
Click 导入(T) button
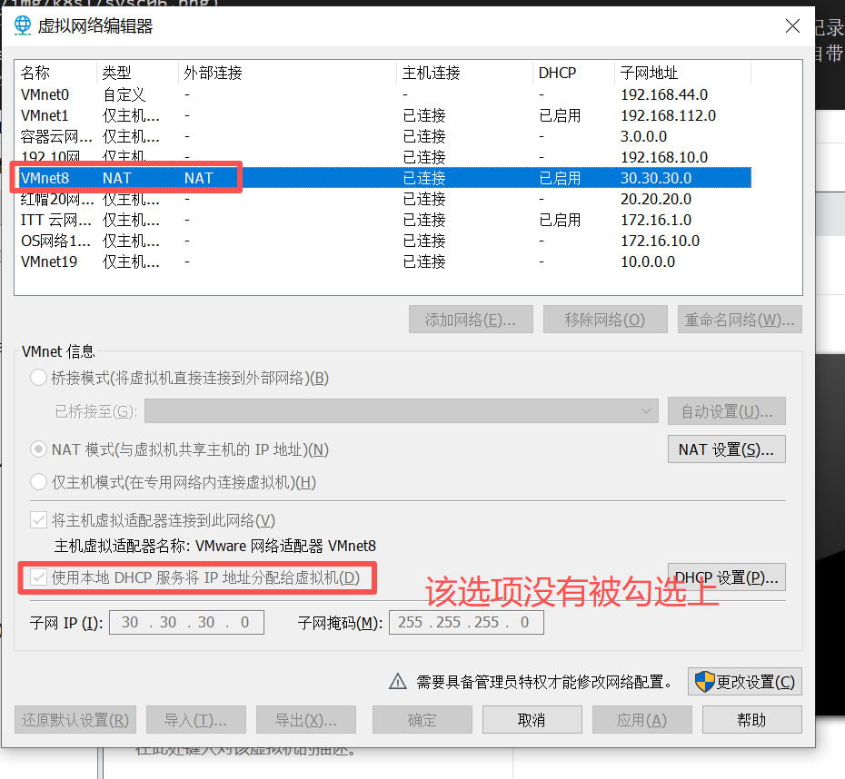point(196,720)
